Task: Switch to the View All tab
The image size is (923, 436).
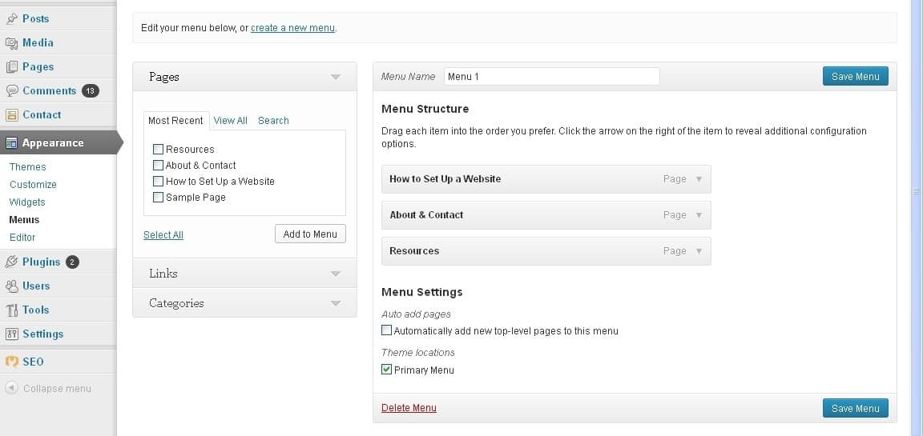Action: pos(230,121)
